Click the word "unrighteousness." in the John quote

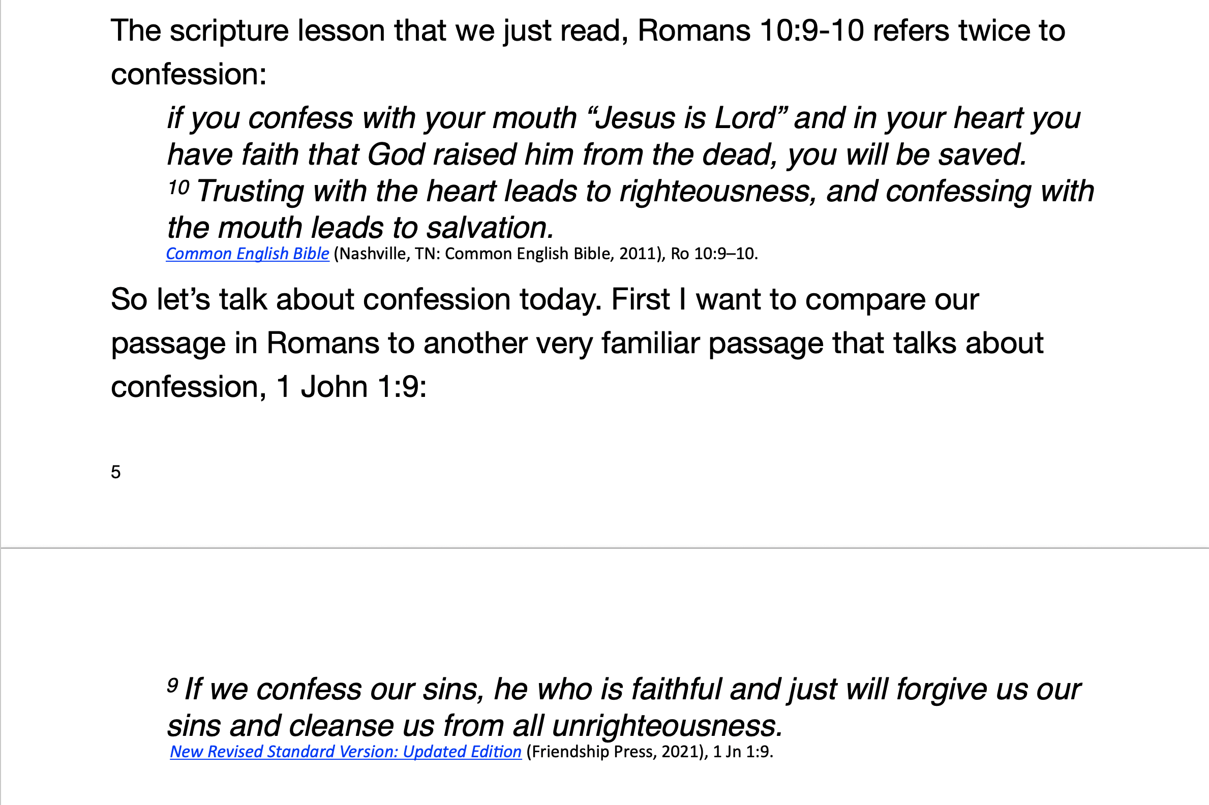(x=668, y=726)
